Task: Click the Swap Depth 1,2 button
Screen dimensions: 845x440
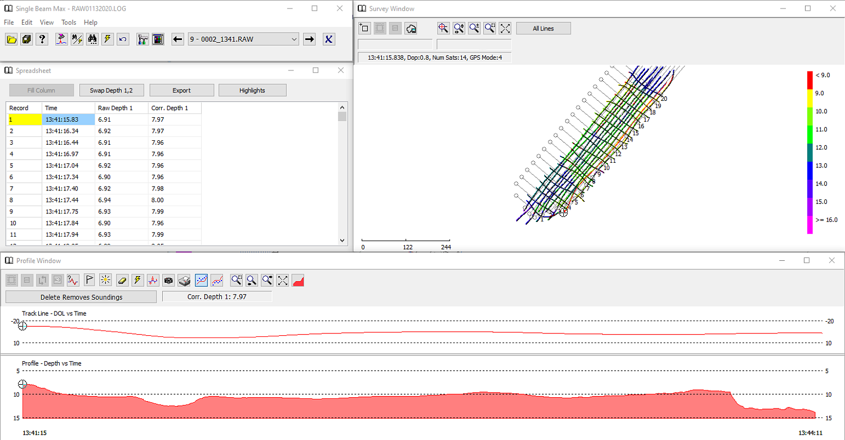Action: [x=111, y=90]
